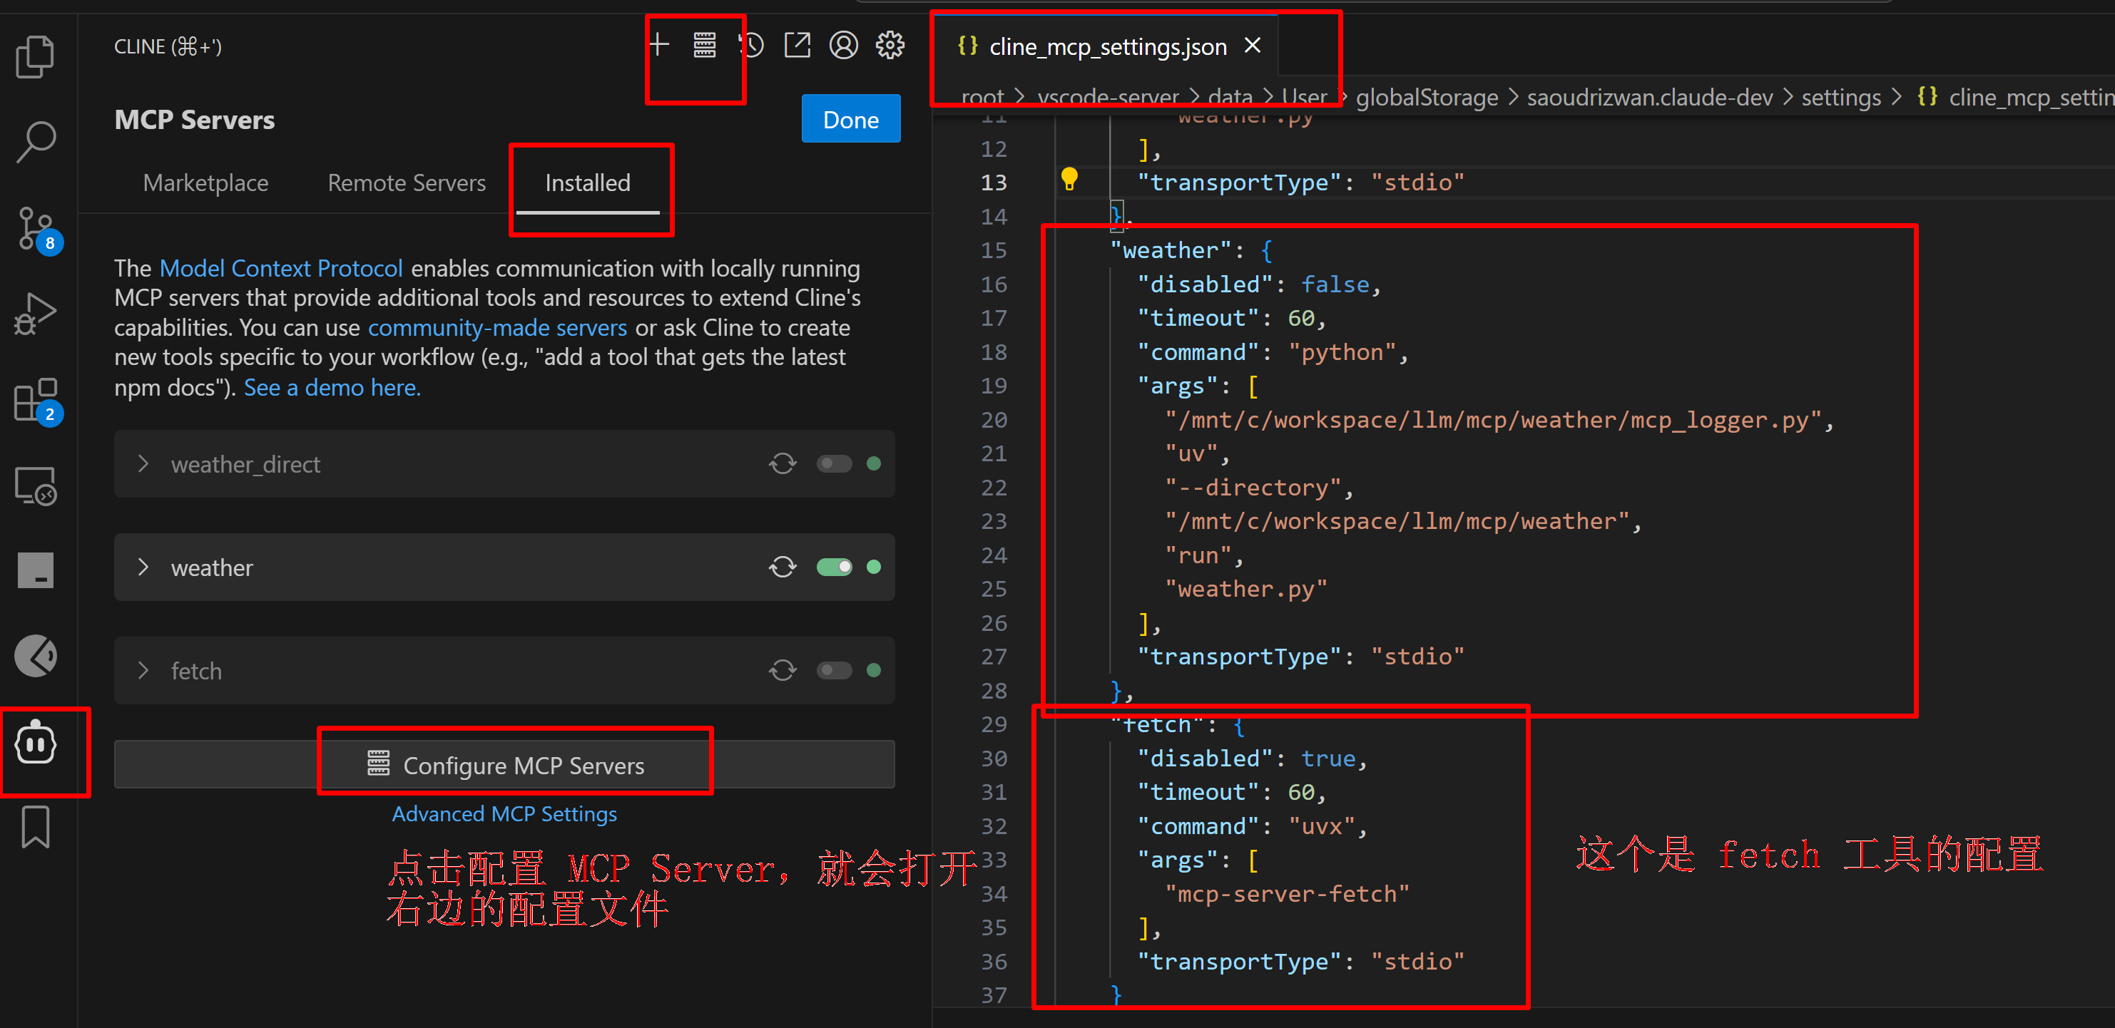Viewport: 2115px width, 1028px height.
Task: Open Source Control with 8 changes
Action: click(x=35, y=228)
